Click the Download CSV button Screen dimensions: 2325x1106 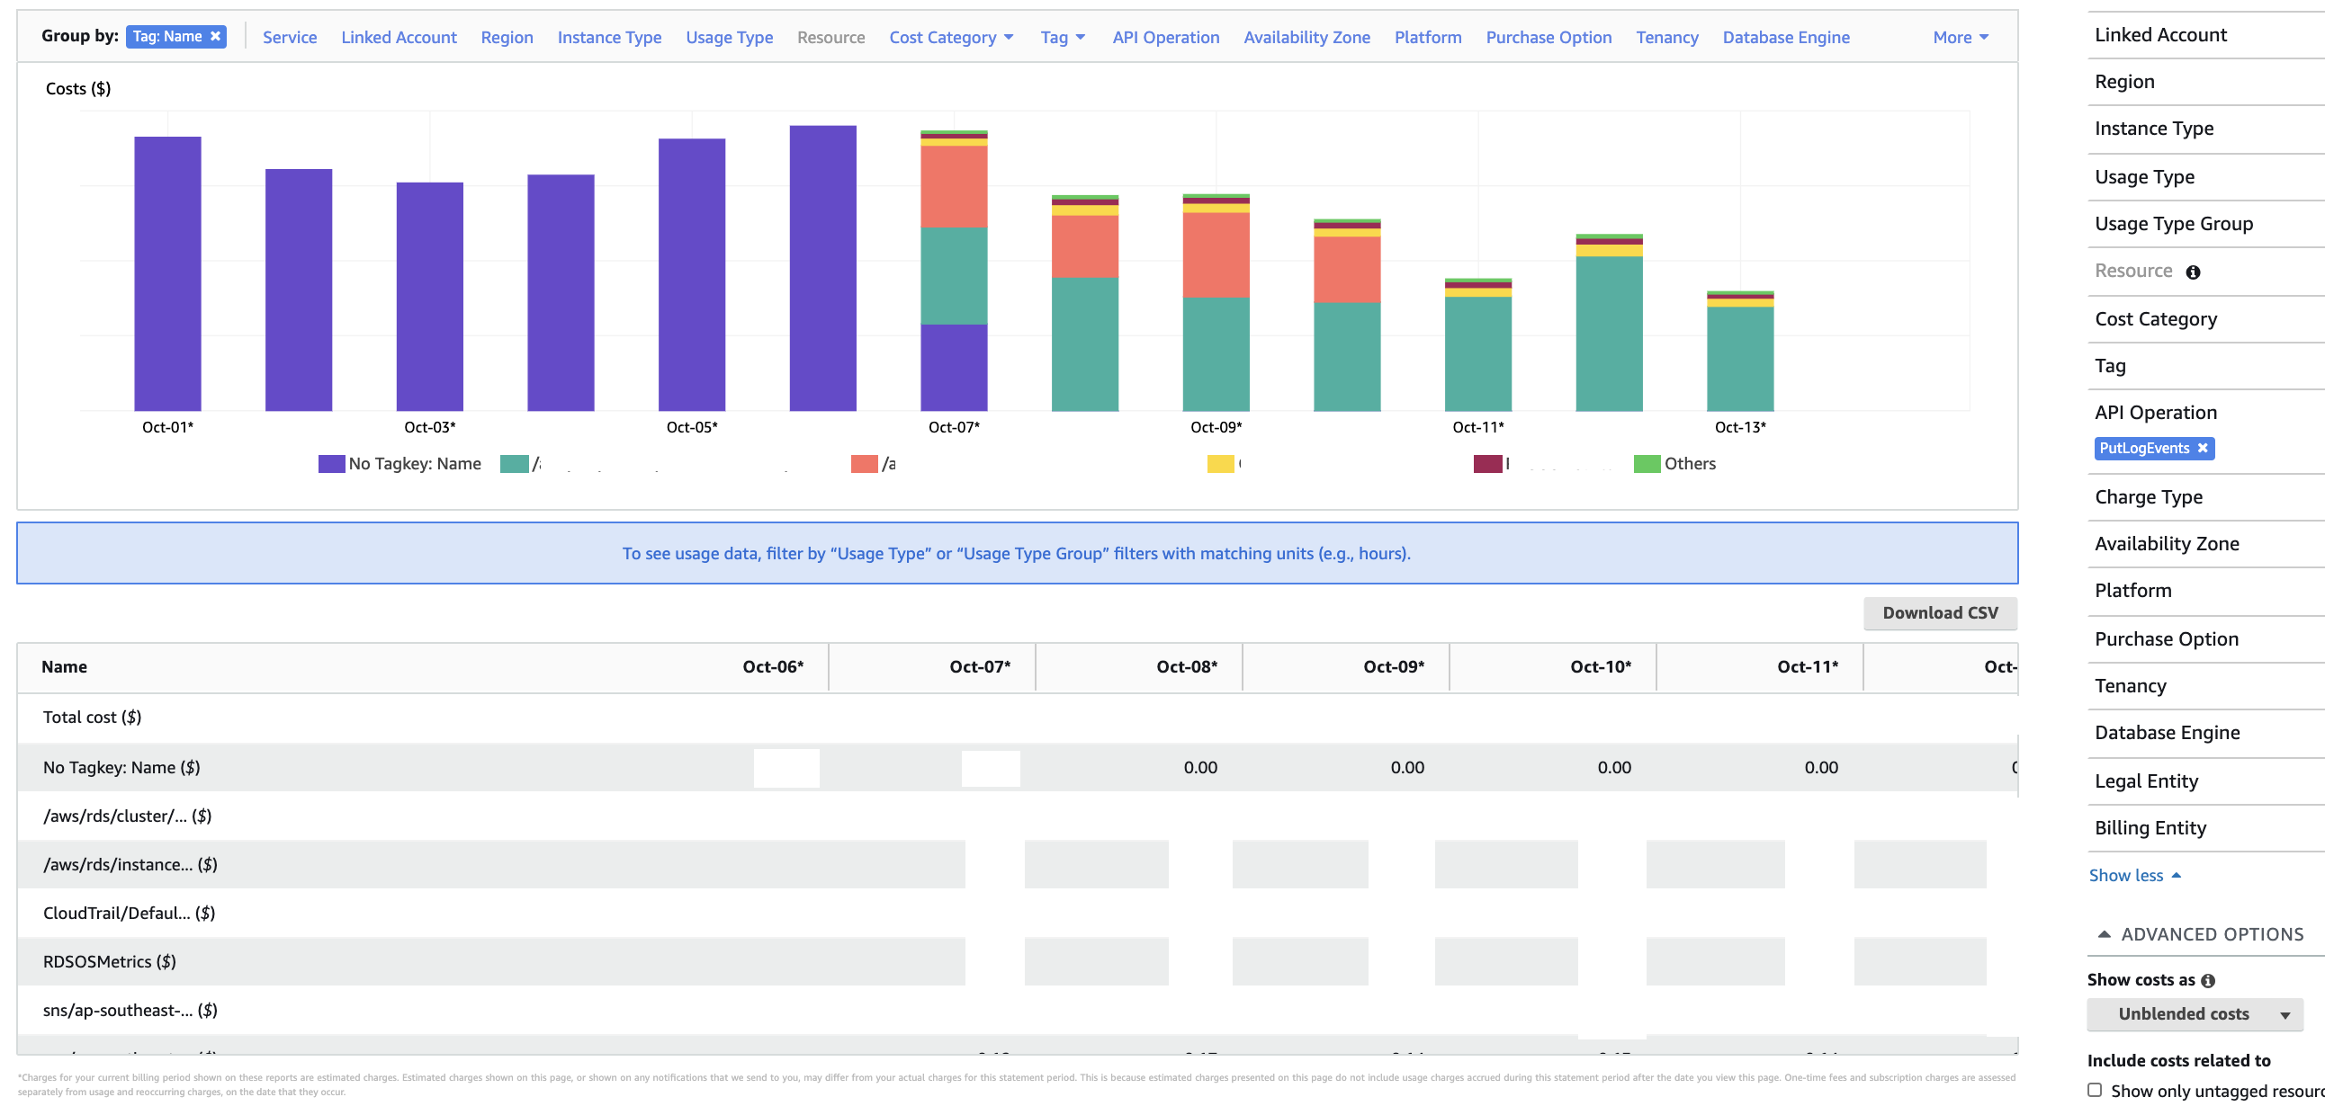[x=1940, y=612]
